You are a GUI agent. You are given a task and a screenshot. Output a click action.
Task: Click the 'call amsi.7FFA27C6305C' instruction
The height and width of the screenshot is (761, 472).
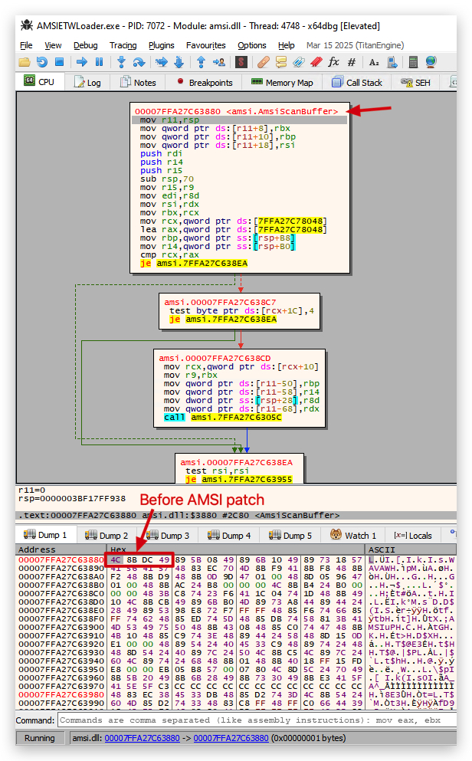pos(223,417)
